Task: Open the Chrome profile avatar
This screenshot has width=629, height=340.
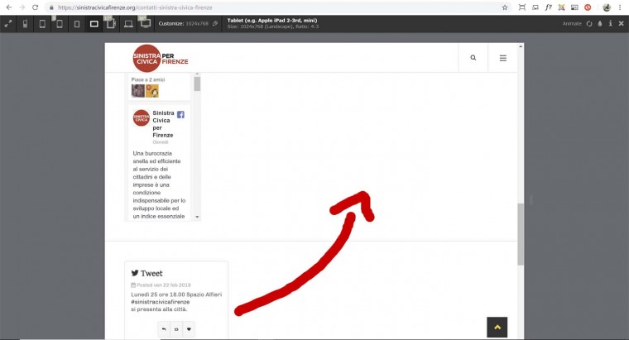Action: [607, 7]
